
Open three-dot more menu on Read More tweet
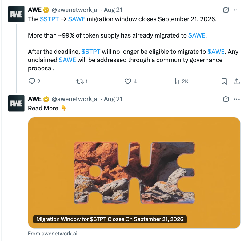pyautogui.click(x=237, y=99)
